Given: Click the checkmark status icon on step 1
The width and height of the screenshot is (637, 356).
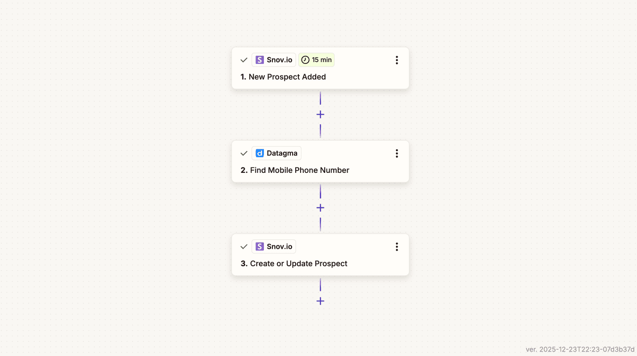Looking at the screenshot, I should coord(244,60).
